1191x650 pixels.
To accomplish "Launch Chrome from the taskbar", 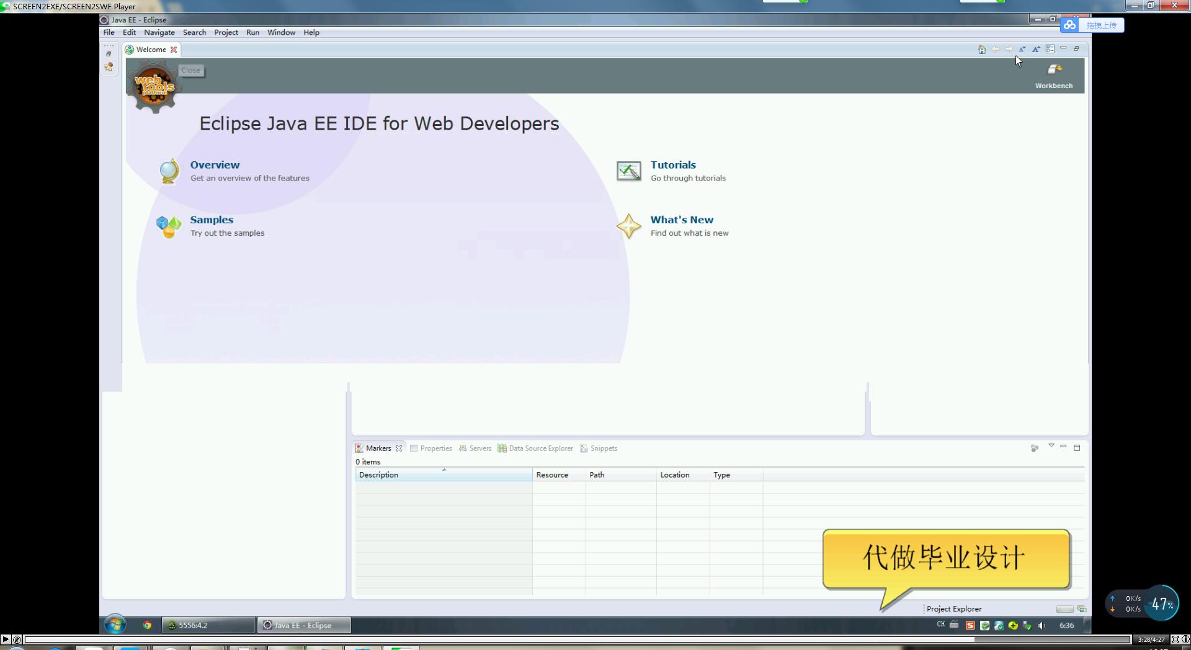I will pos(147,625).
